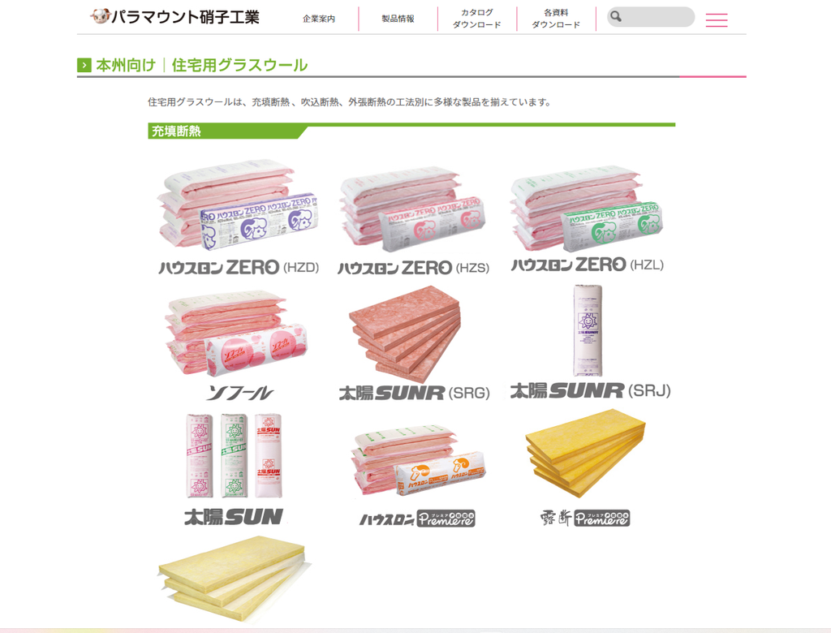Open the 太陽SUNR (SRG) board image
Viewport: 831px width, 633px height.
click(405, 334)
